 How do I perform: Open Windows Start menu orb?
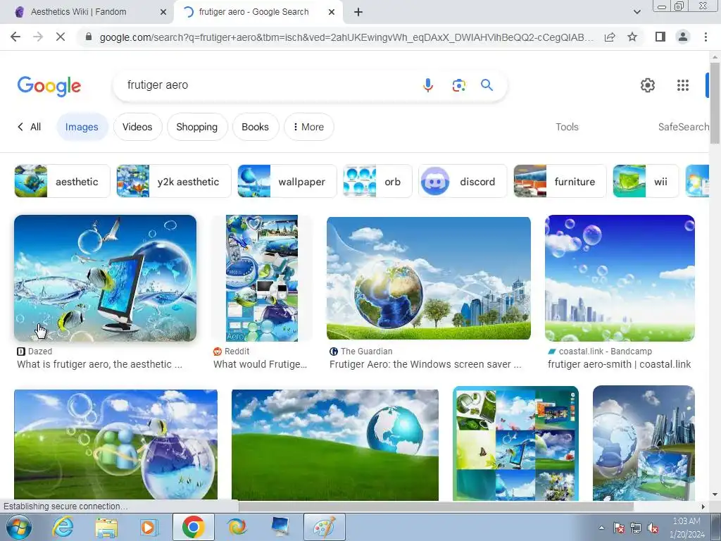(18, 527)
